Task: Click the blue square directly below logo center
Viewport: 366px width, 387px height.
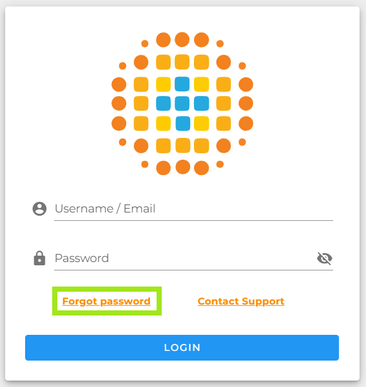Action: 183,123
